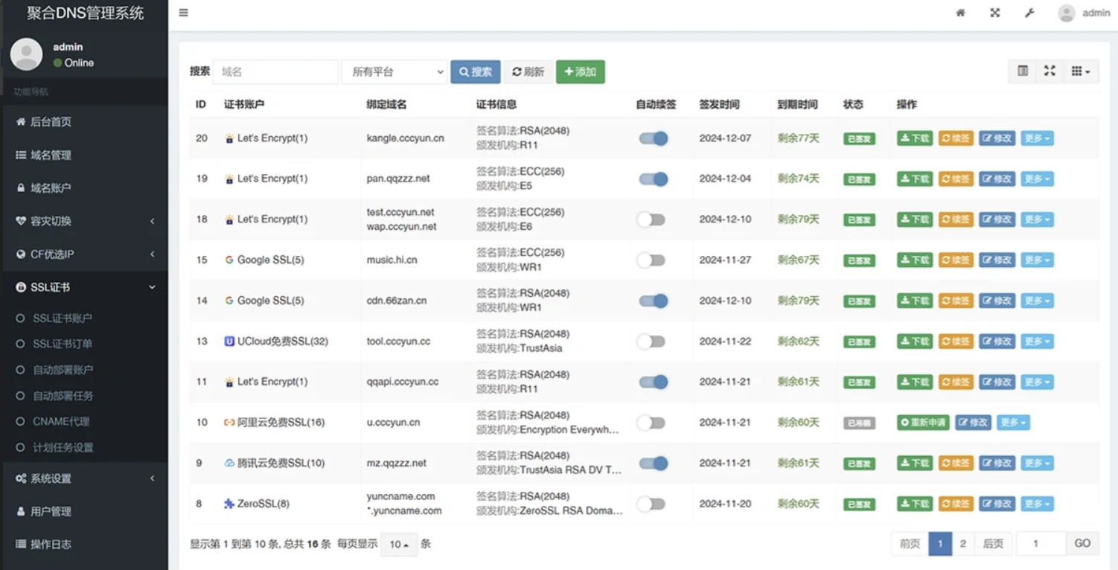The height and width of the screenshot is (570, 1118).
Task: Click the home icon in top bar
Action: (960, 13)
